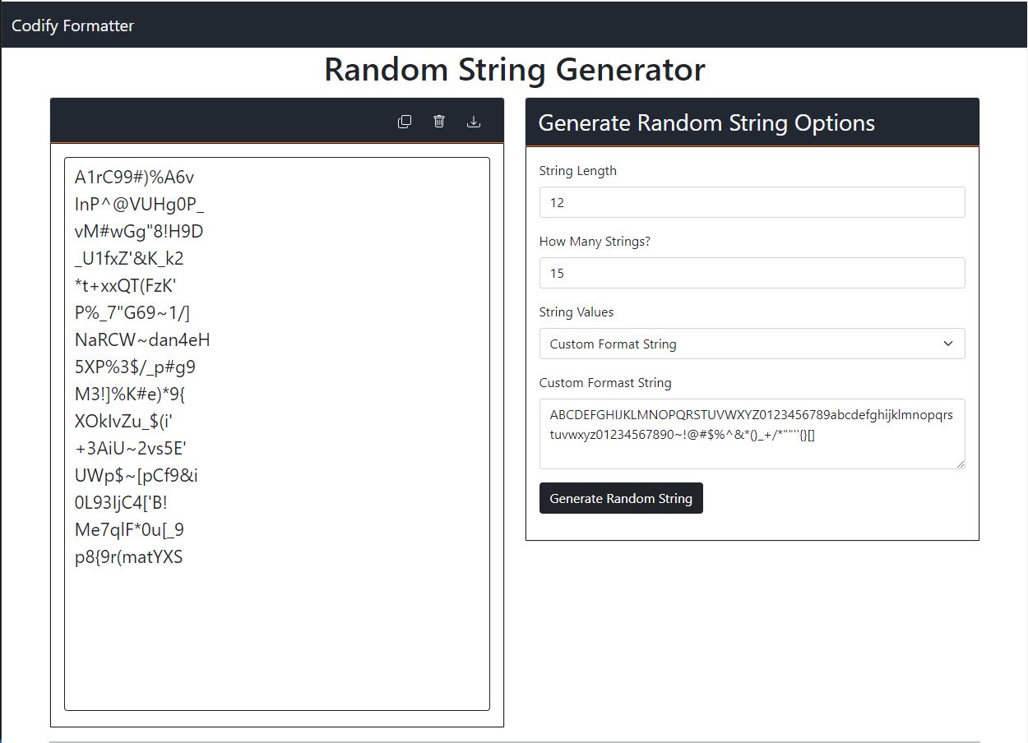This screenshot has height=743, width=1028.
Task: Place cursor on last line p8{9r(matYXS
Action: (x=128, y=557)
